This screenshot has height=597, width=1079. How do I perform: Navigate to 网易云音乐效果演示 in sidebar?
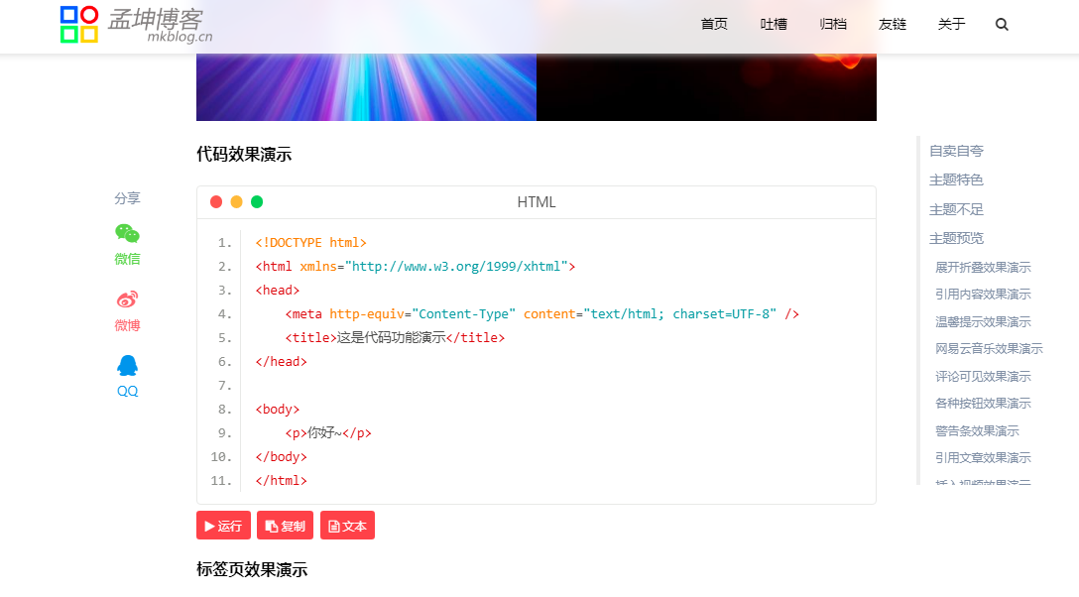coord(989,349)
